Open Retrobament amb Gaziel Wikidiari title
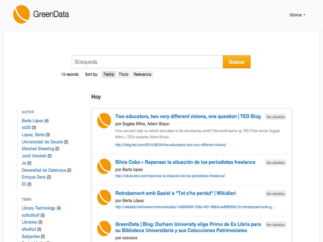323x242 pixels. pyautogui.click(x=176, y=193)
